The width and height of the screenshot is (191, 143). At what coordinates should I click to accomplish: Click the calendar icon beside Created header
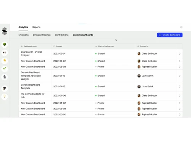54,46
